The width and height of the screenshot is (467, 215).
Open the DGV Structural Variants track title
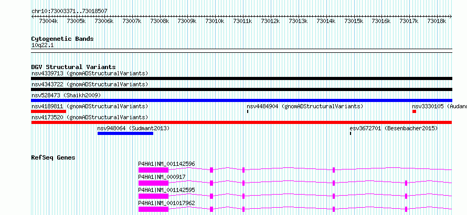[73, 67]
